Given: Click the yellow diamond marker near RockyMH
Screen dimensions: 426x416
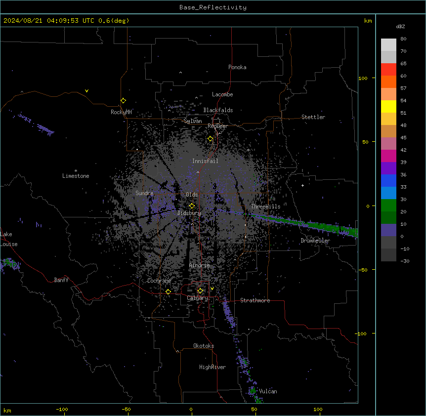Looking at the screenshot, I should [x=123, y=101].
